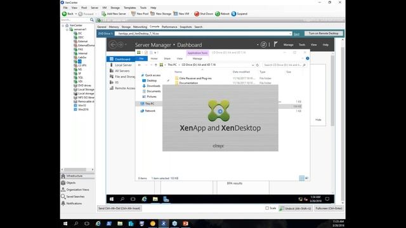Select the Win10 template

coord(82,106)
